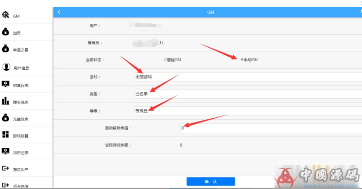Open the 类型 dropdown showing 白名单
This screenshot has height=189, width=362.
[248, 94]
